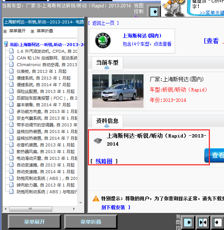
Task: Open 便捷系统, 自 2013 年 1 月起
Action: (x=43, y=78)
